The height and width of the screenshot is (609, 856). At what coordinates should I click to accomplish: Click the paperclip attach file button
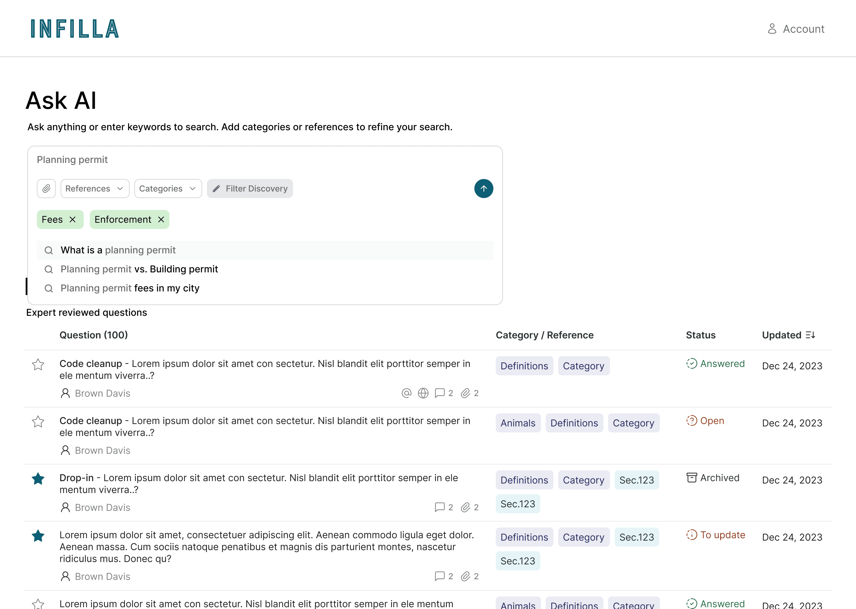pyautogui.click(x=46, y=189)
